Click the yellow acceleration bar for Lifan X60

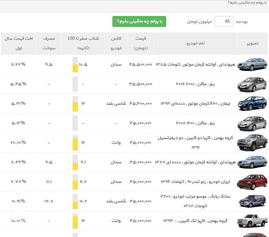(x=75, y=106)
